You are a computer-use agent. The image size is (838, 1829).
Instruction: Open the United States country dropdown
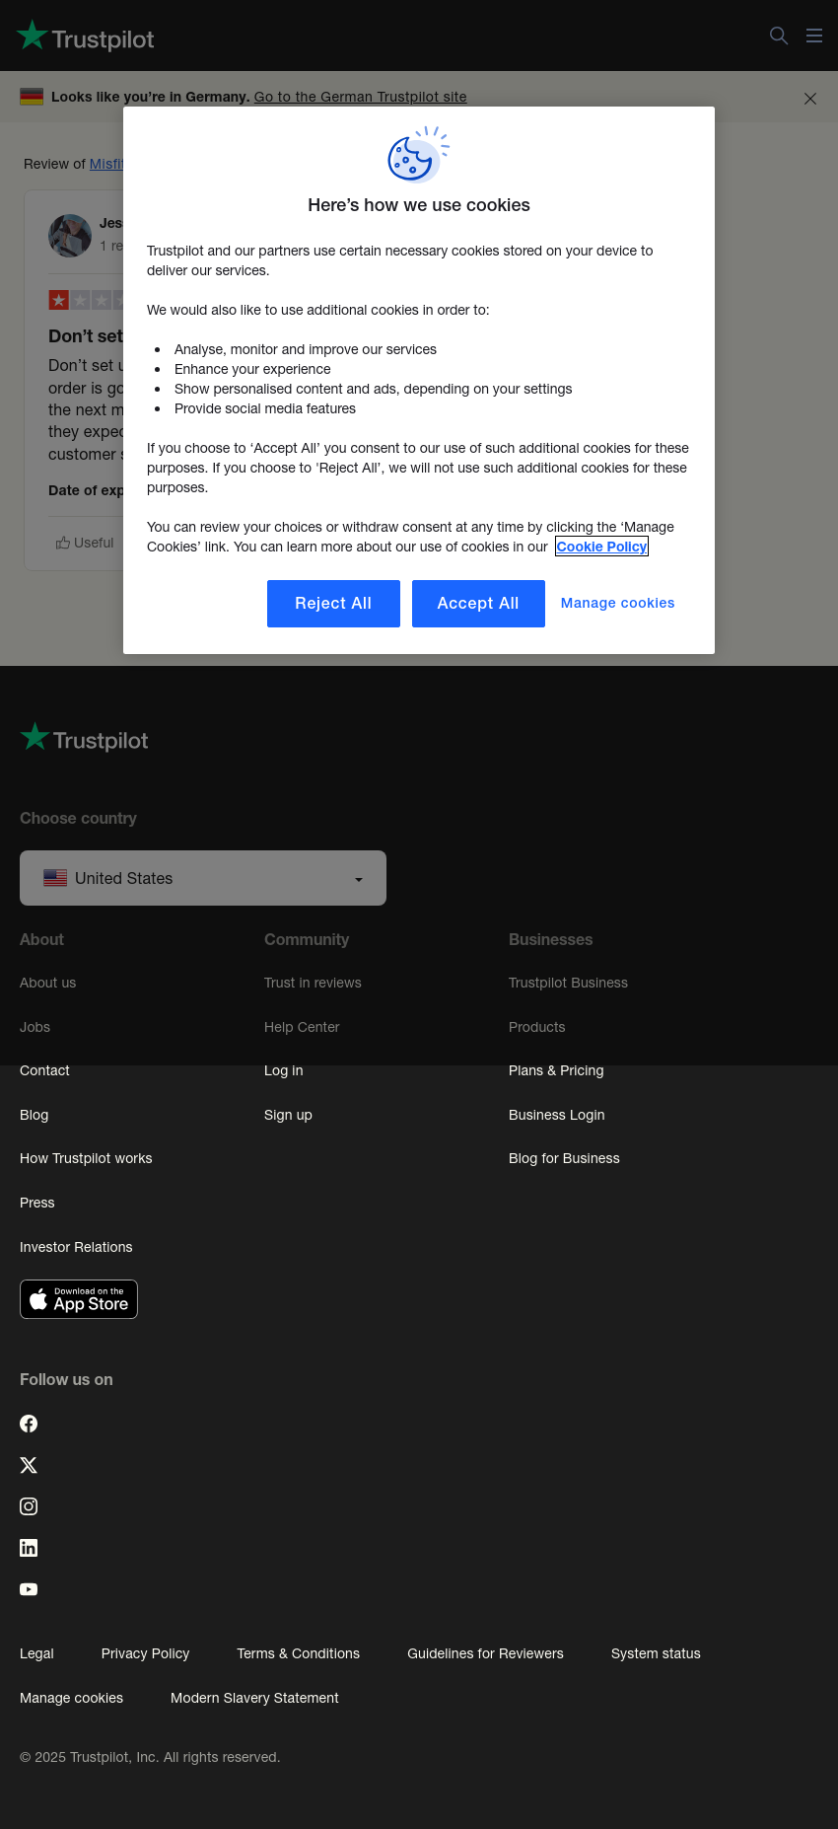pos(203,878)
